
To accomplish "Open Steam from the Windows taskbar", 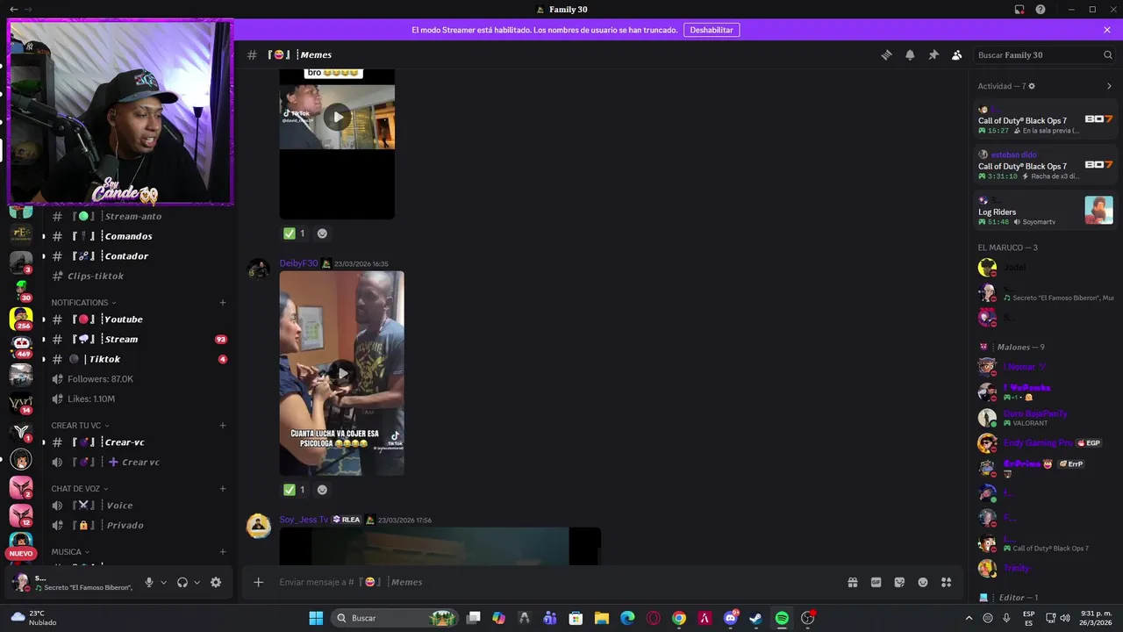I will 755,618.
